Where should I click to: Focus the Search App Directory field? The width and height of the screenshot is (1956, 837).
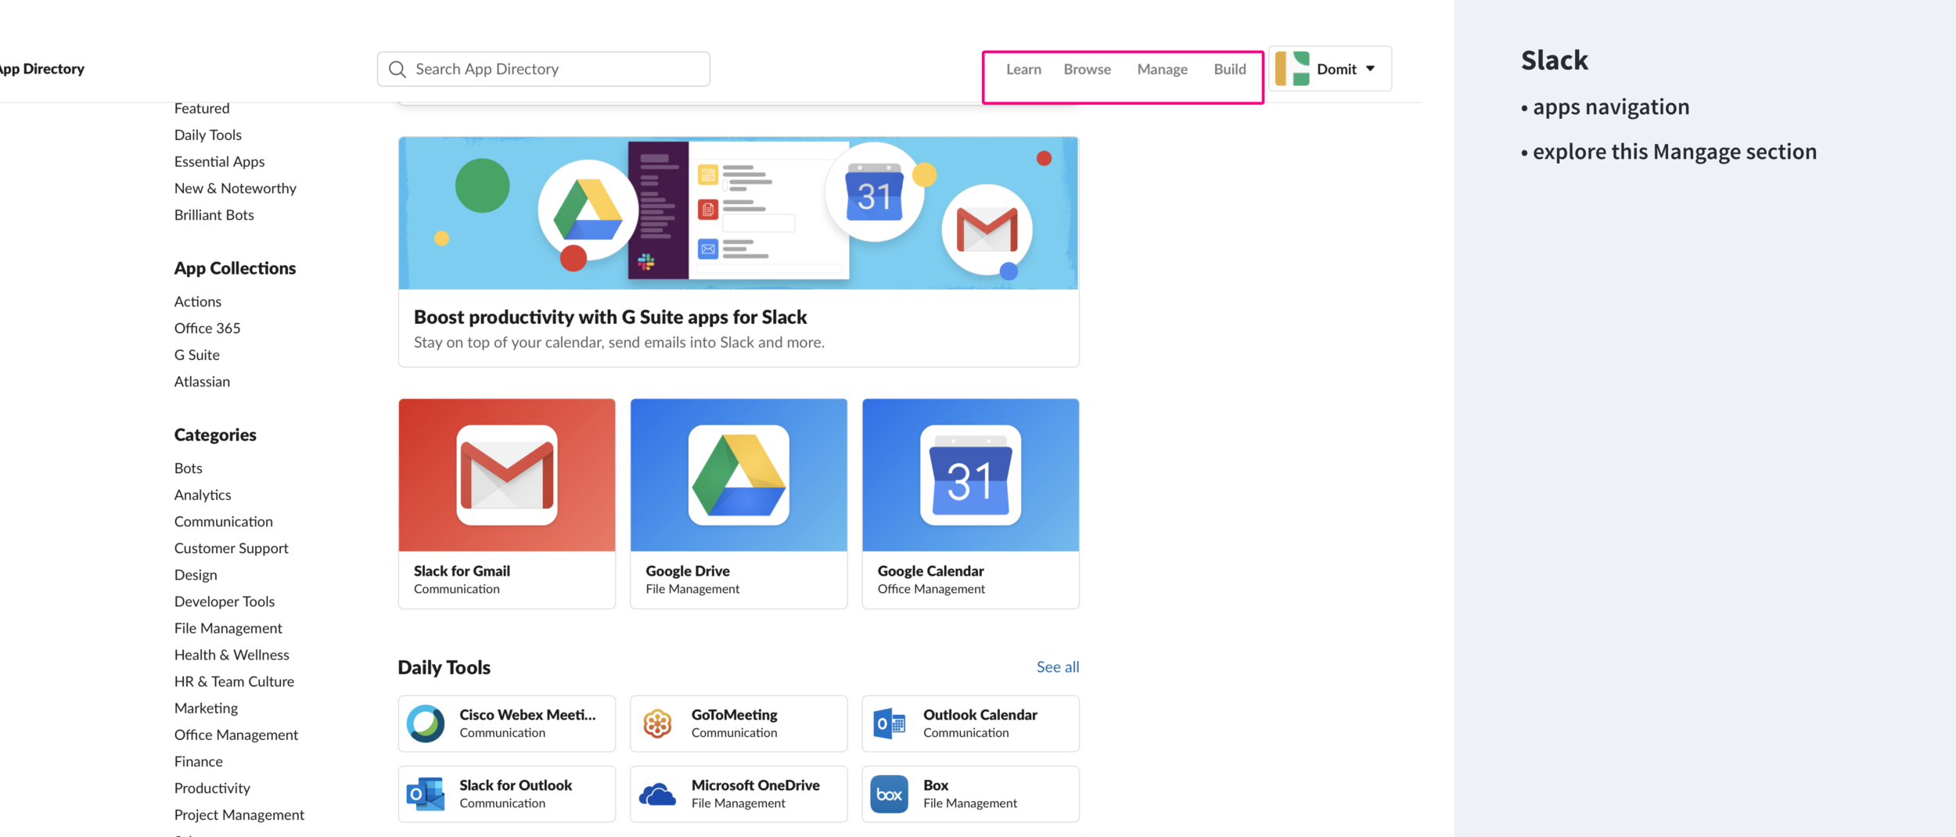(544, 69)
